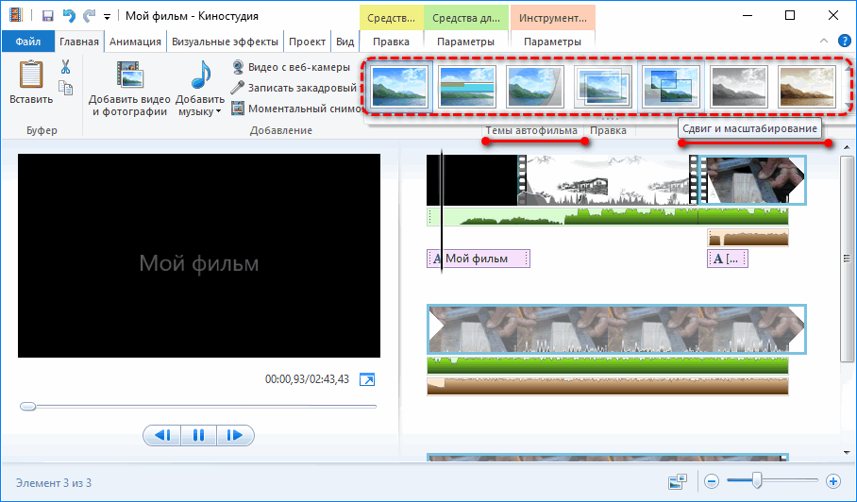The width and height of the screenshot is (857, 502).
Task: Open the quick access toolbar dropdown arrow
Action: [x=107, y=17]
